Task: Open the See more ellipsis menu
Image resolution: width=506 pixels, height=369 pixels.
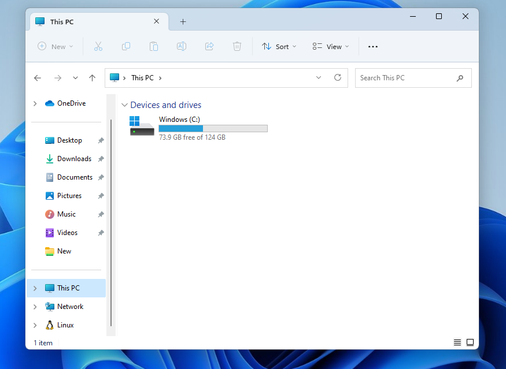Action: click(373, 46)
